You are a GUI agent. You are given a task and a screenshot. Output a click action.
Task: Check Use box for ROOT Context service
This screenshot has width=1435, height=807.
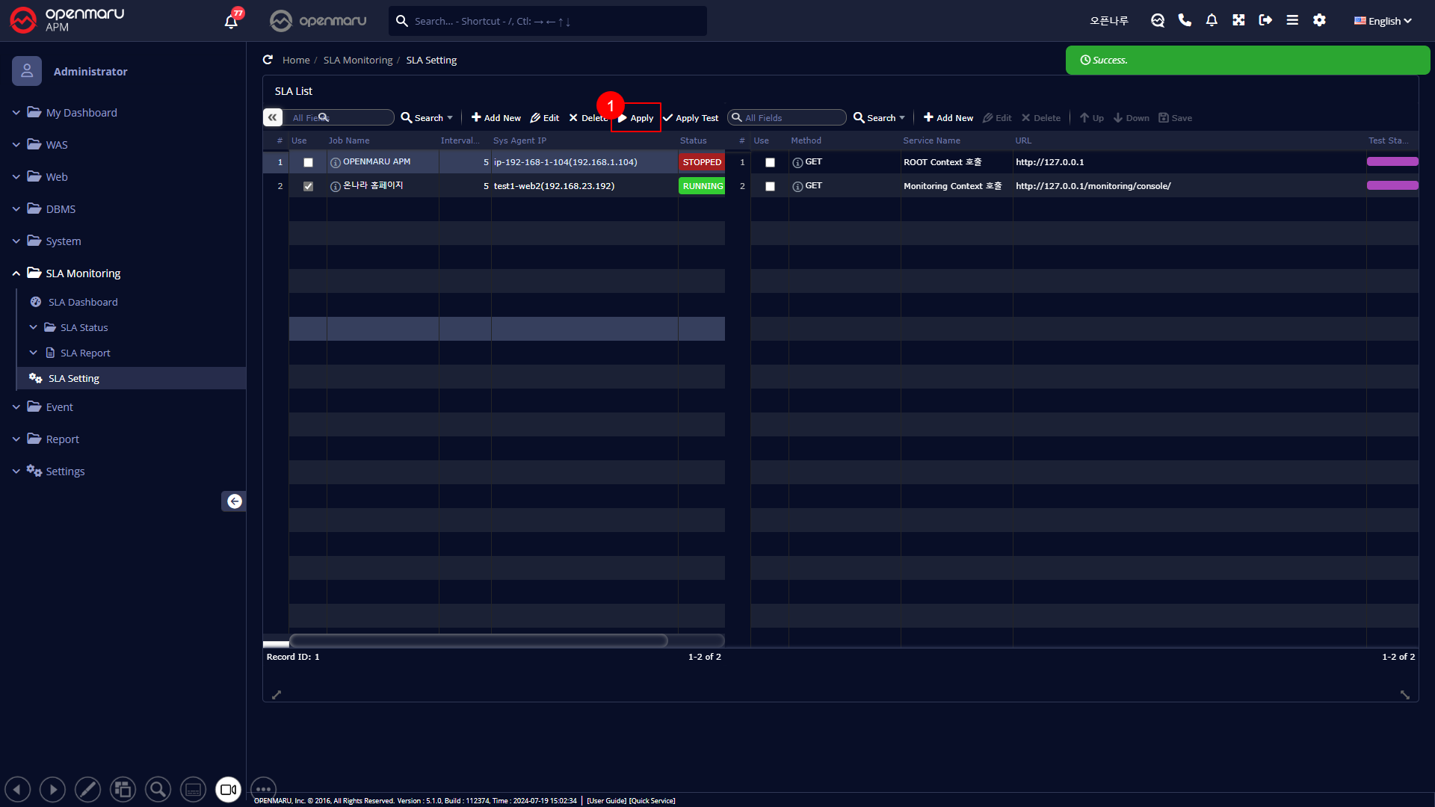770,162
